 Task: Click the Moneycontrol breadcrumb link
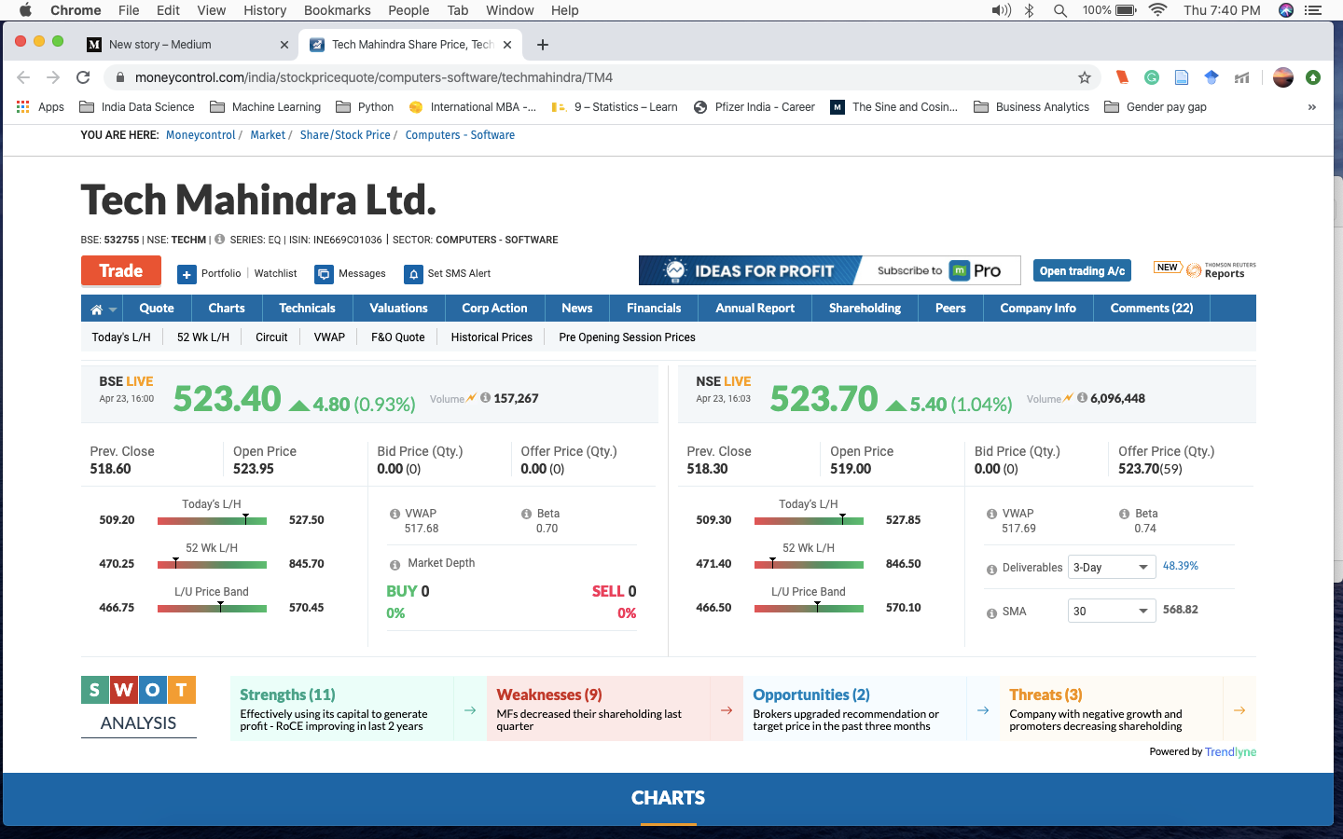[x=201, y=135]
